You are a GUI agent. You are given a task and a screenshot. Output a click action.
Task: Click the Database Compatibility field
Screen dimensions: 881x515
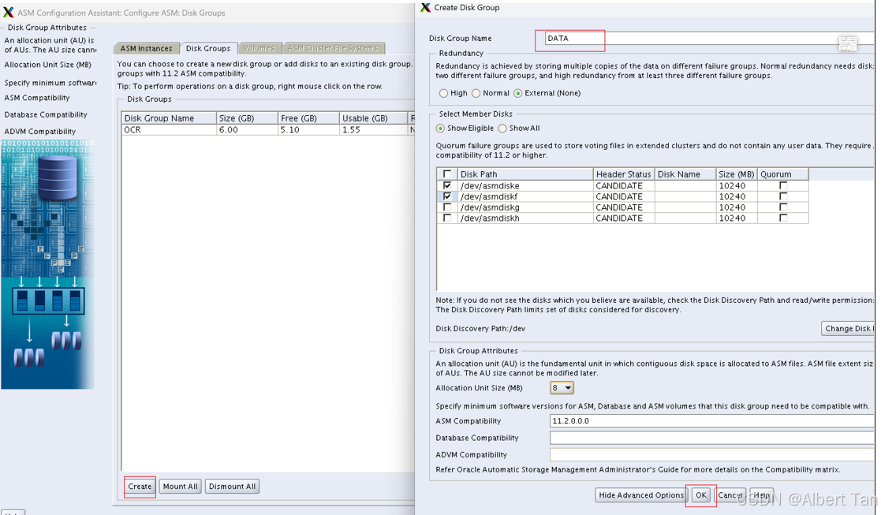[711, 438]
